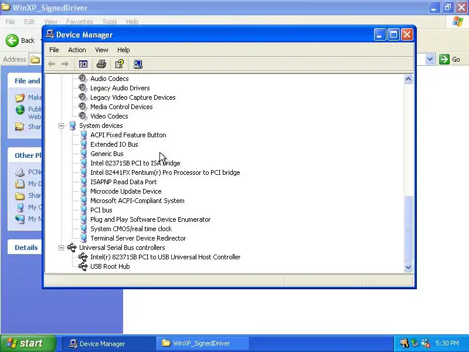Select Intel 82441FX Pentium(r) Pro Processor bridge

point(165,172)
